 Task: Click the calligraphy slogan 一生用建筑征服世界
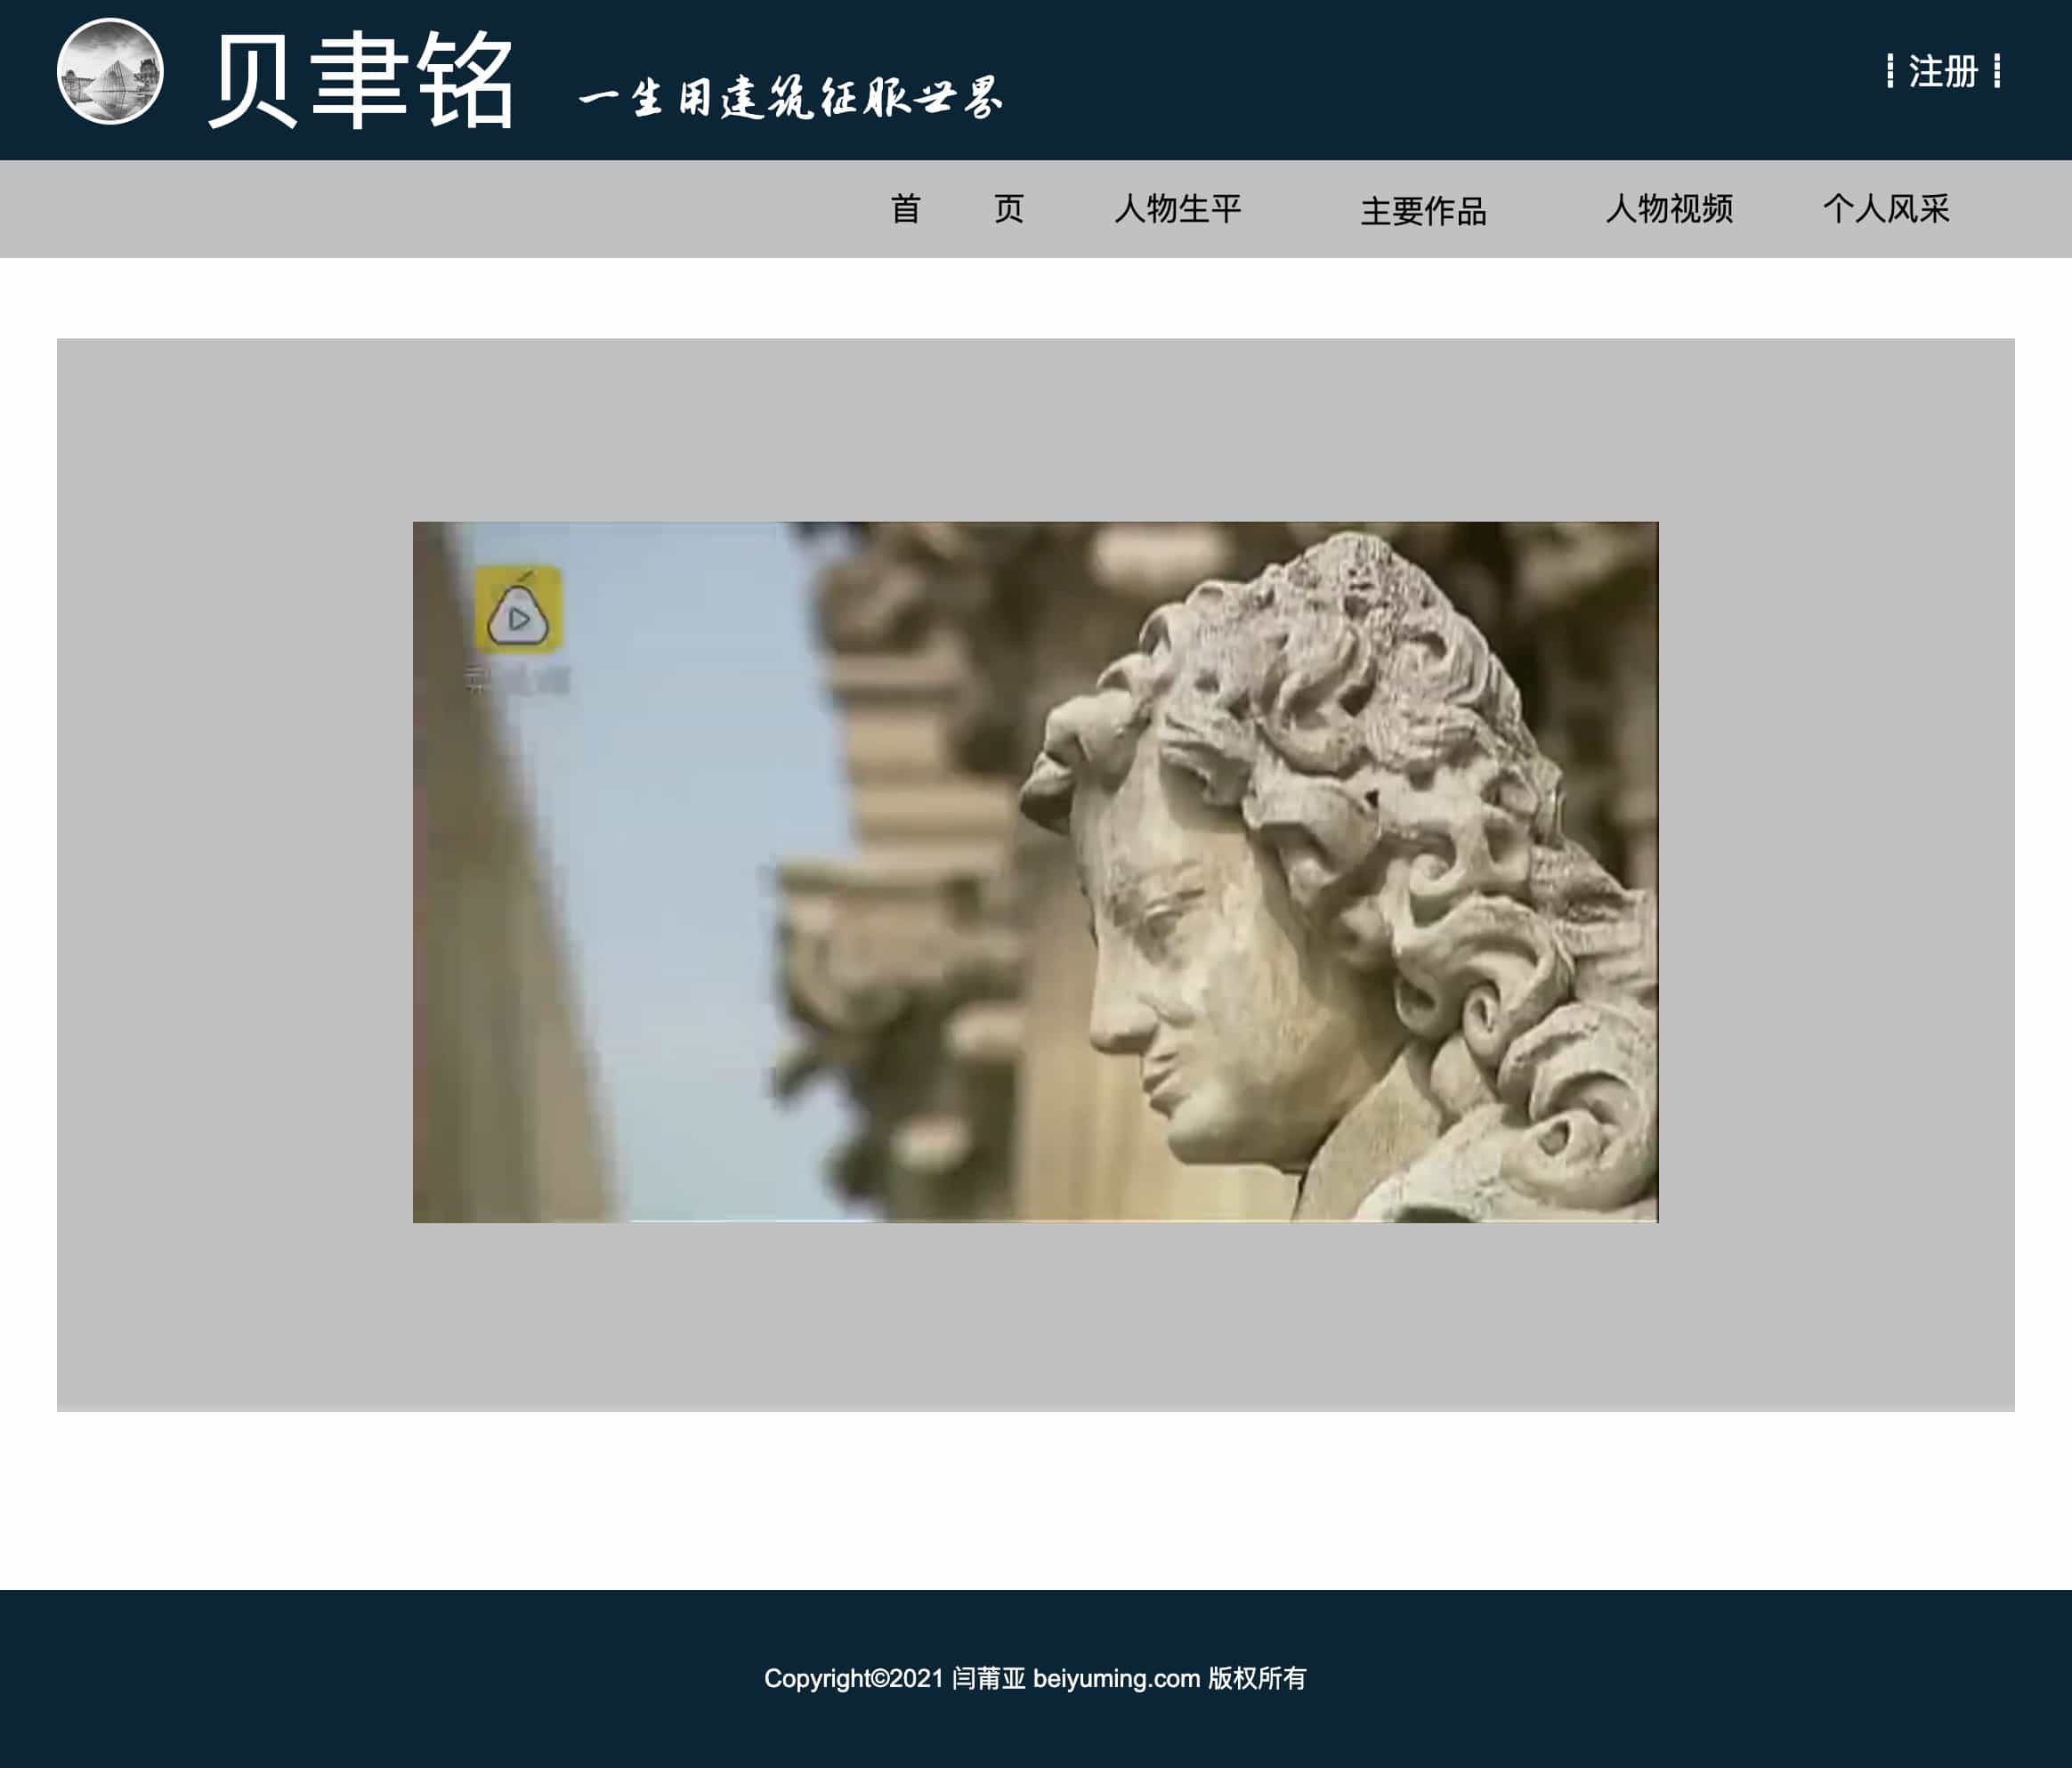pyautogui.click(x=790, y=98)
